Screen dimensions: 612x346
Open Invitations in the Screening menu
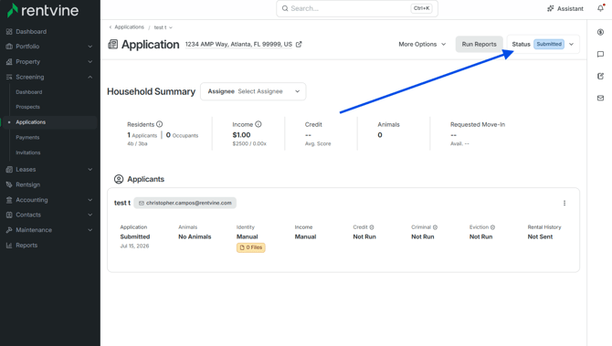pyautogui.click(x=28, y=152)
